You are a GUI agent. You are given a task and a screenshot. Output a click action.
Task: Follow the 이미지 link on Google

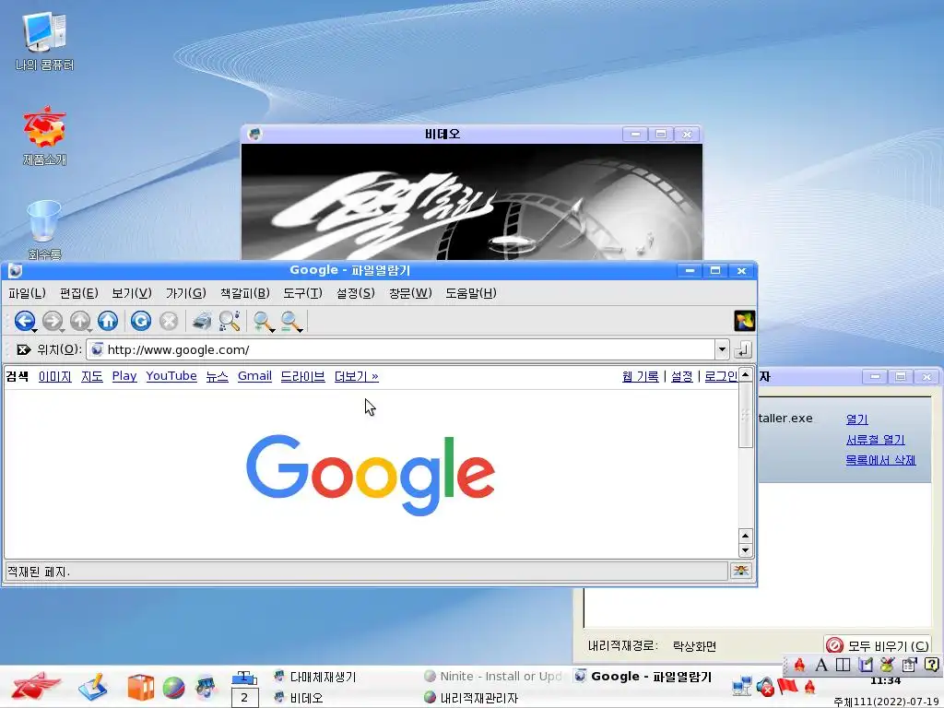(54, 376)
